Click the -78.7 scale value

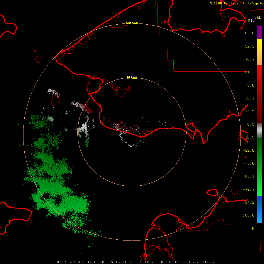(x=248, y=189)
